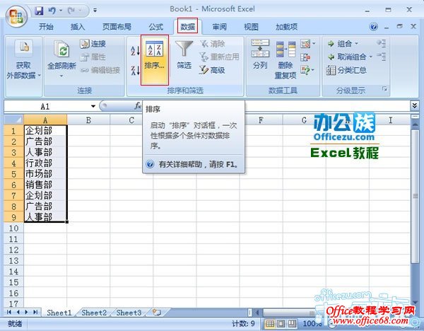Image resolution: width=424 pixels, height=331 pixels.
Task: Click 高级 advanced filter
Action: coord(212,70)
